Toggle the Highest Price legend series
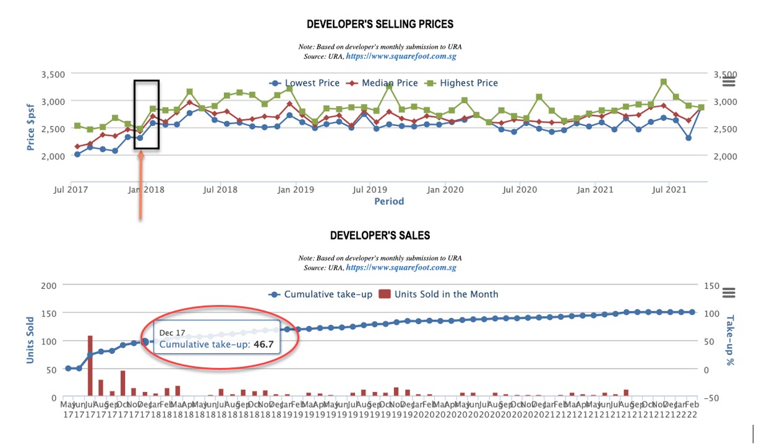 coord(461,83)
